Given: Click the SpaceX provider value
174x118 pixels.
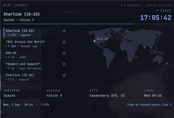Looking at the screenshot, I should (9, 96).
